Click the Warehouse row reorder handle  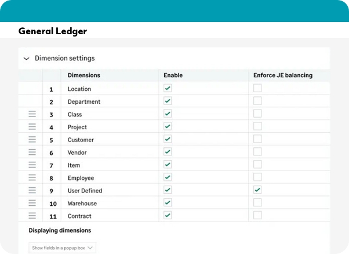pyautogui.click(x=32, y=204)
